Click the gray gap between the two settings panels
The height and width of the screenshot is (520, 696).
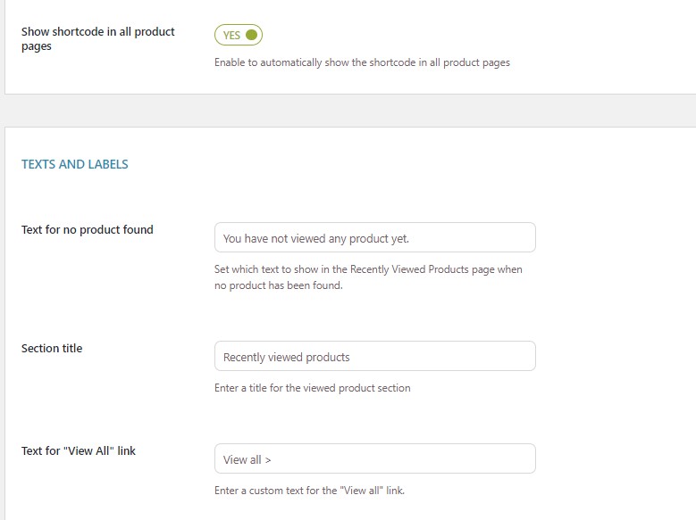[x=348, y=111]
